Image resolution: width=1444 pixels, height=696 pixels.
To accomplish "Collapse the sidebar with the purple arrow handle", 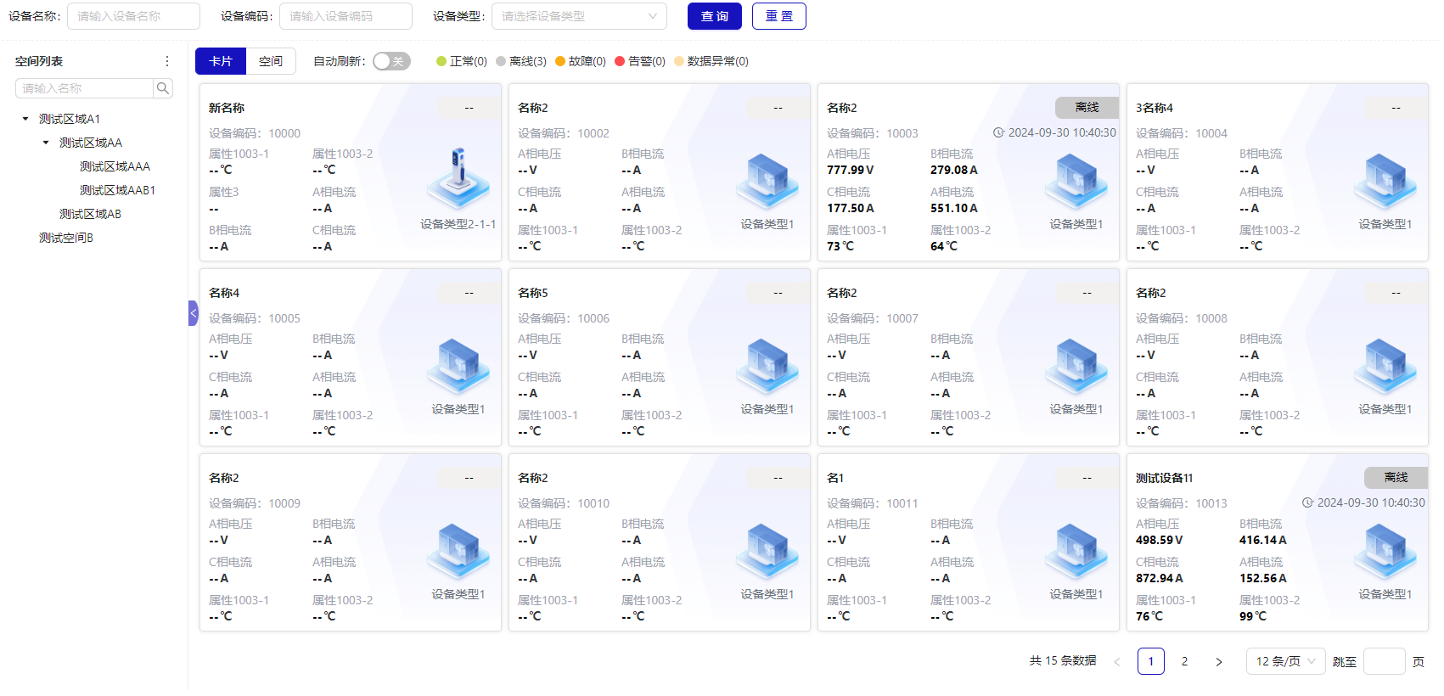I will [x=193, y=313].
